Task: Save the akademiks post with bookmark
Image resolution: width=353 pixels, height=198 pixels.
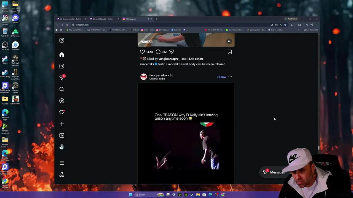Action: (230, 52)
